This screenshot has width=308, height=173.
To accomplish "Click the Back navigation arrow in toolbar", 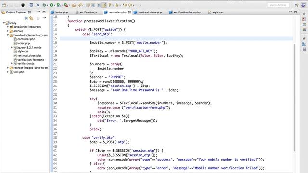I will 130,5.
